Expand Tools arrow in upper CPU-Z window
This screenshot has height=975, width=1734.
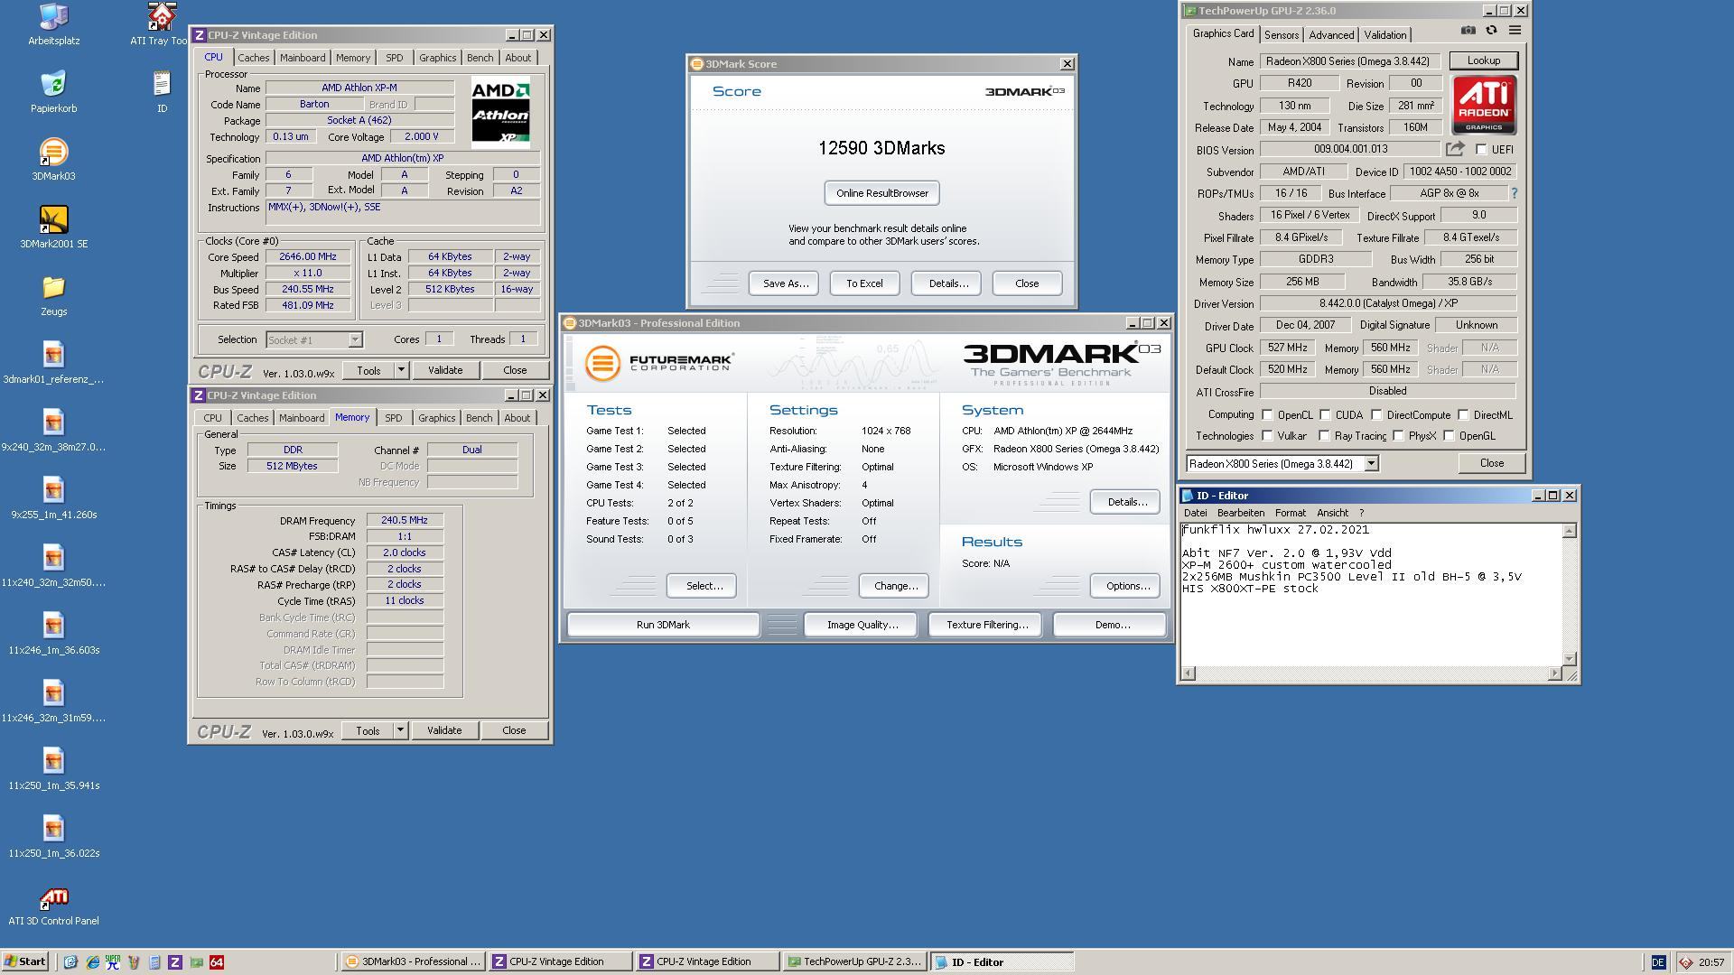[x=401, y=370]
